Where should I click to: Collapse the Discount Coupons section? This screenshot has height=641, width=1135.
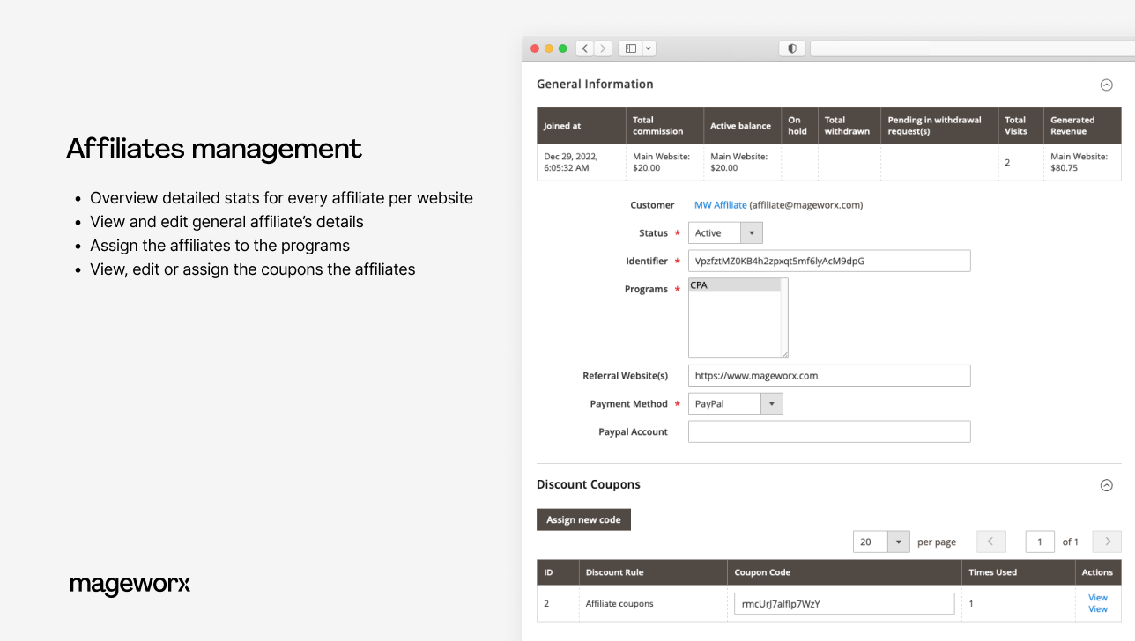[x=1106, y=485]
